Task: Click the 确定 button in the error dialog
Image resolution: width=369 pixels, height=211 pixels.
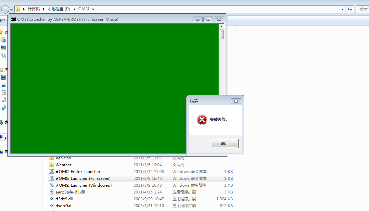Action: point(224,143)
